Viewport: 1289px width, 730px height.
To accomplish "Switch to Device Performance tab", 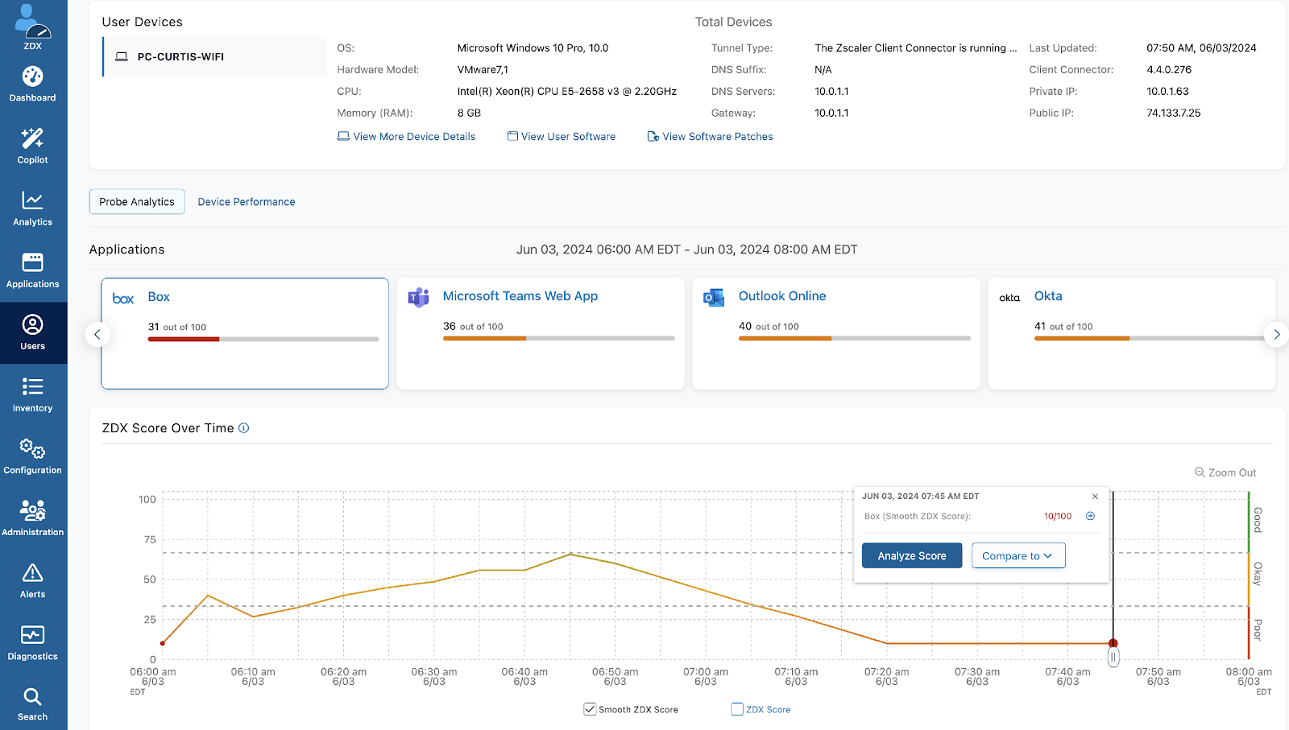I will 247,202.
